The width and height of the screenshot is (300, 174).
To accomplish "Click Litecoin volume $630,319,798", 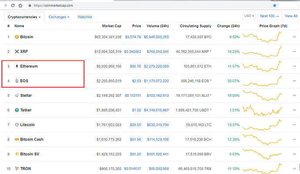I will 158,125.
